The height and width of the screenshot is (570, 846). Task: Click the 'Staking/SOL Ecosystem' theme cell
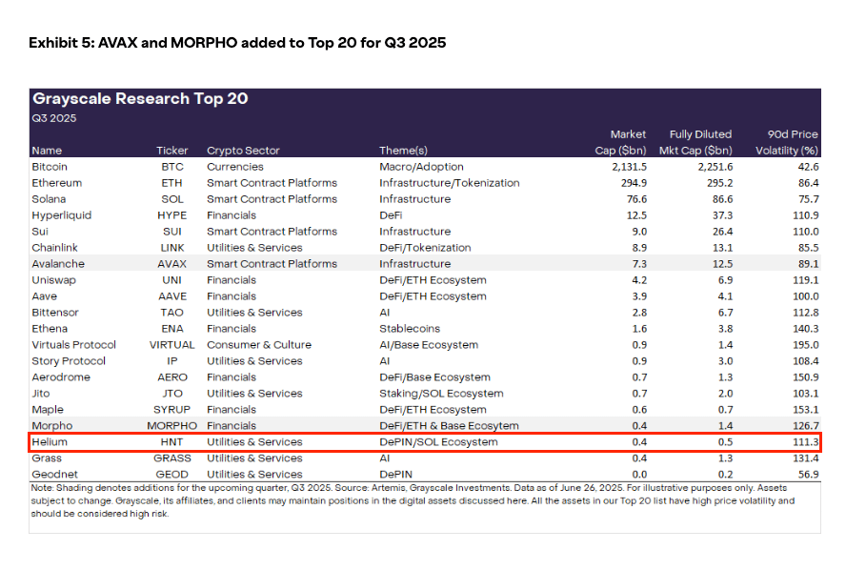(441, 394)
